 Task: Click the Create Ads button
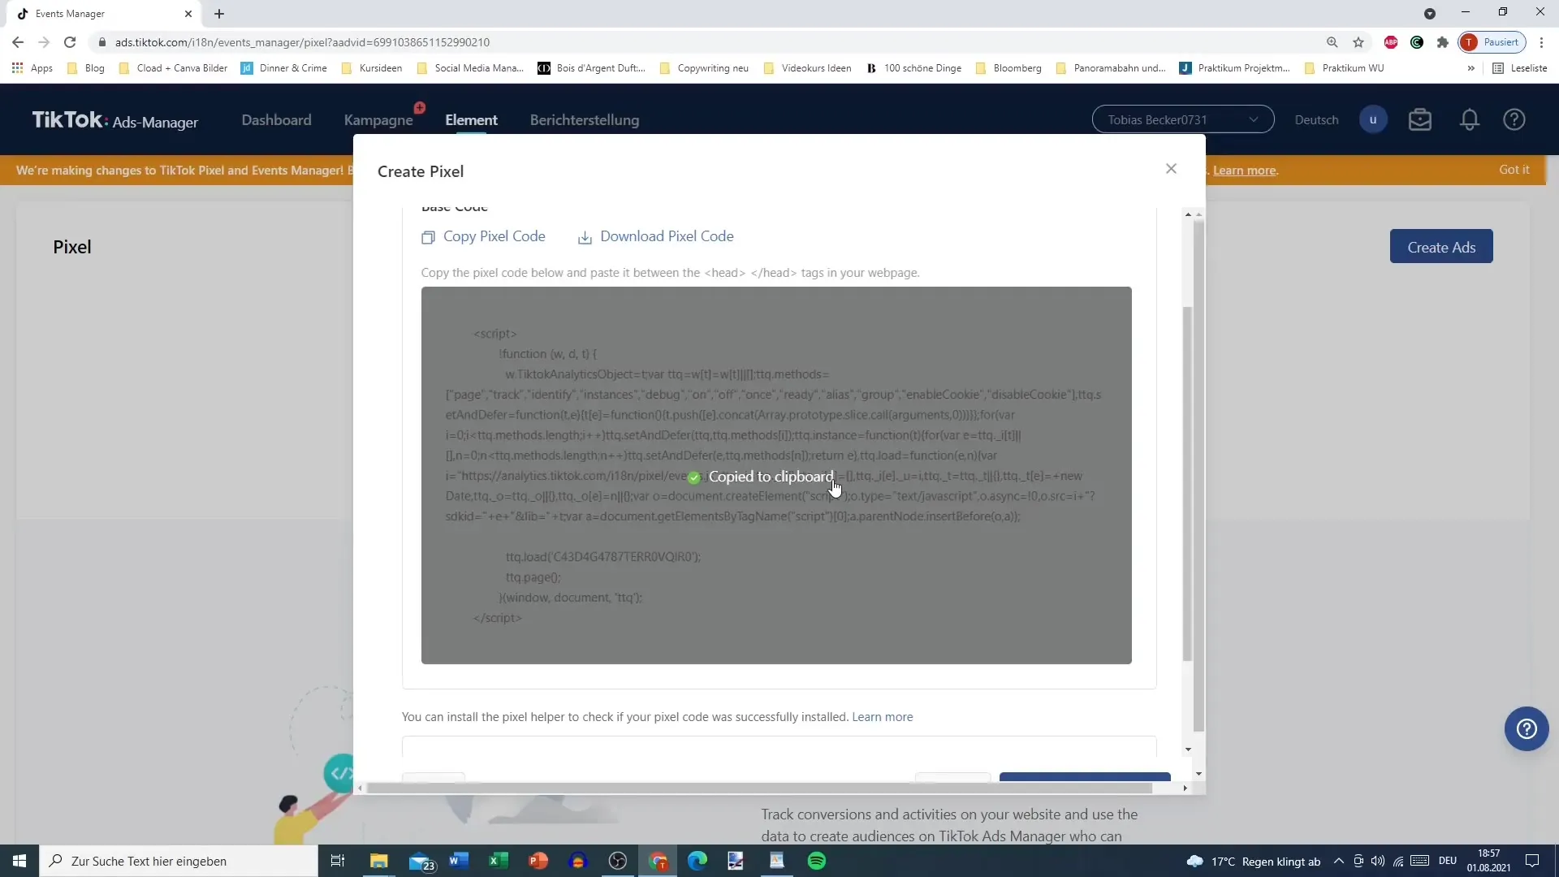pyautogui.click(x=1441, y=247)
